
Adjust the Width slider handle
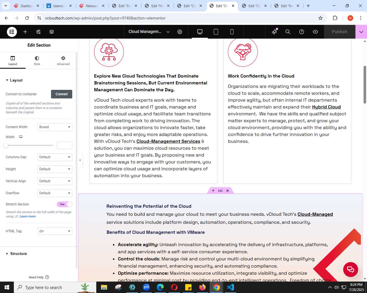point(6,145)
